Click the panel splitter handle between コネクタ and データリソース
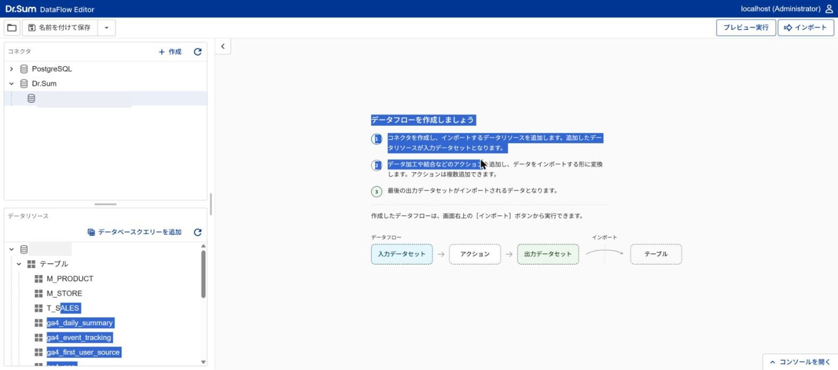838x370 pixels. coord(105,204)
